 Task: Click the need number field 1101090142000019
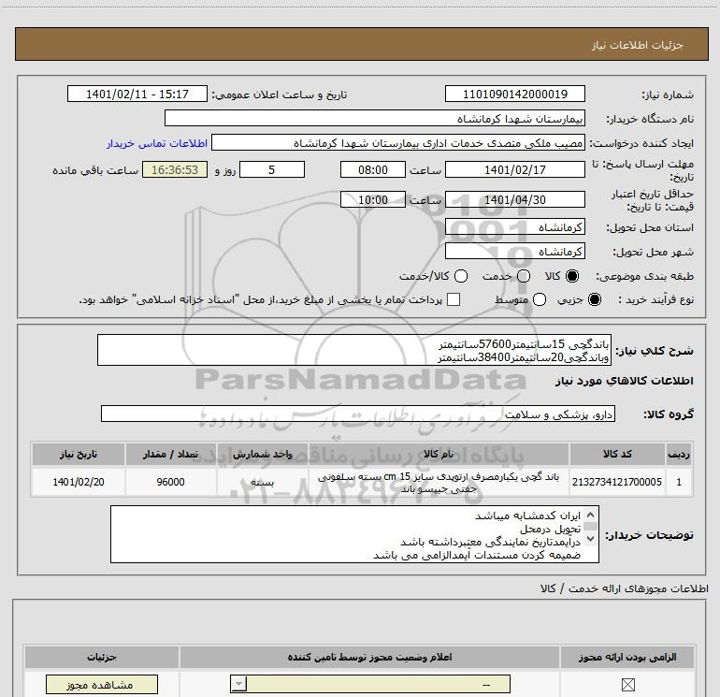pyautogui.click(x=514, y=94)
